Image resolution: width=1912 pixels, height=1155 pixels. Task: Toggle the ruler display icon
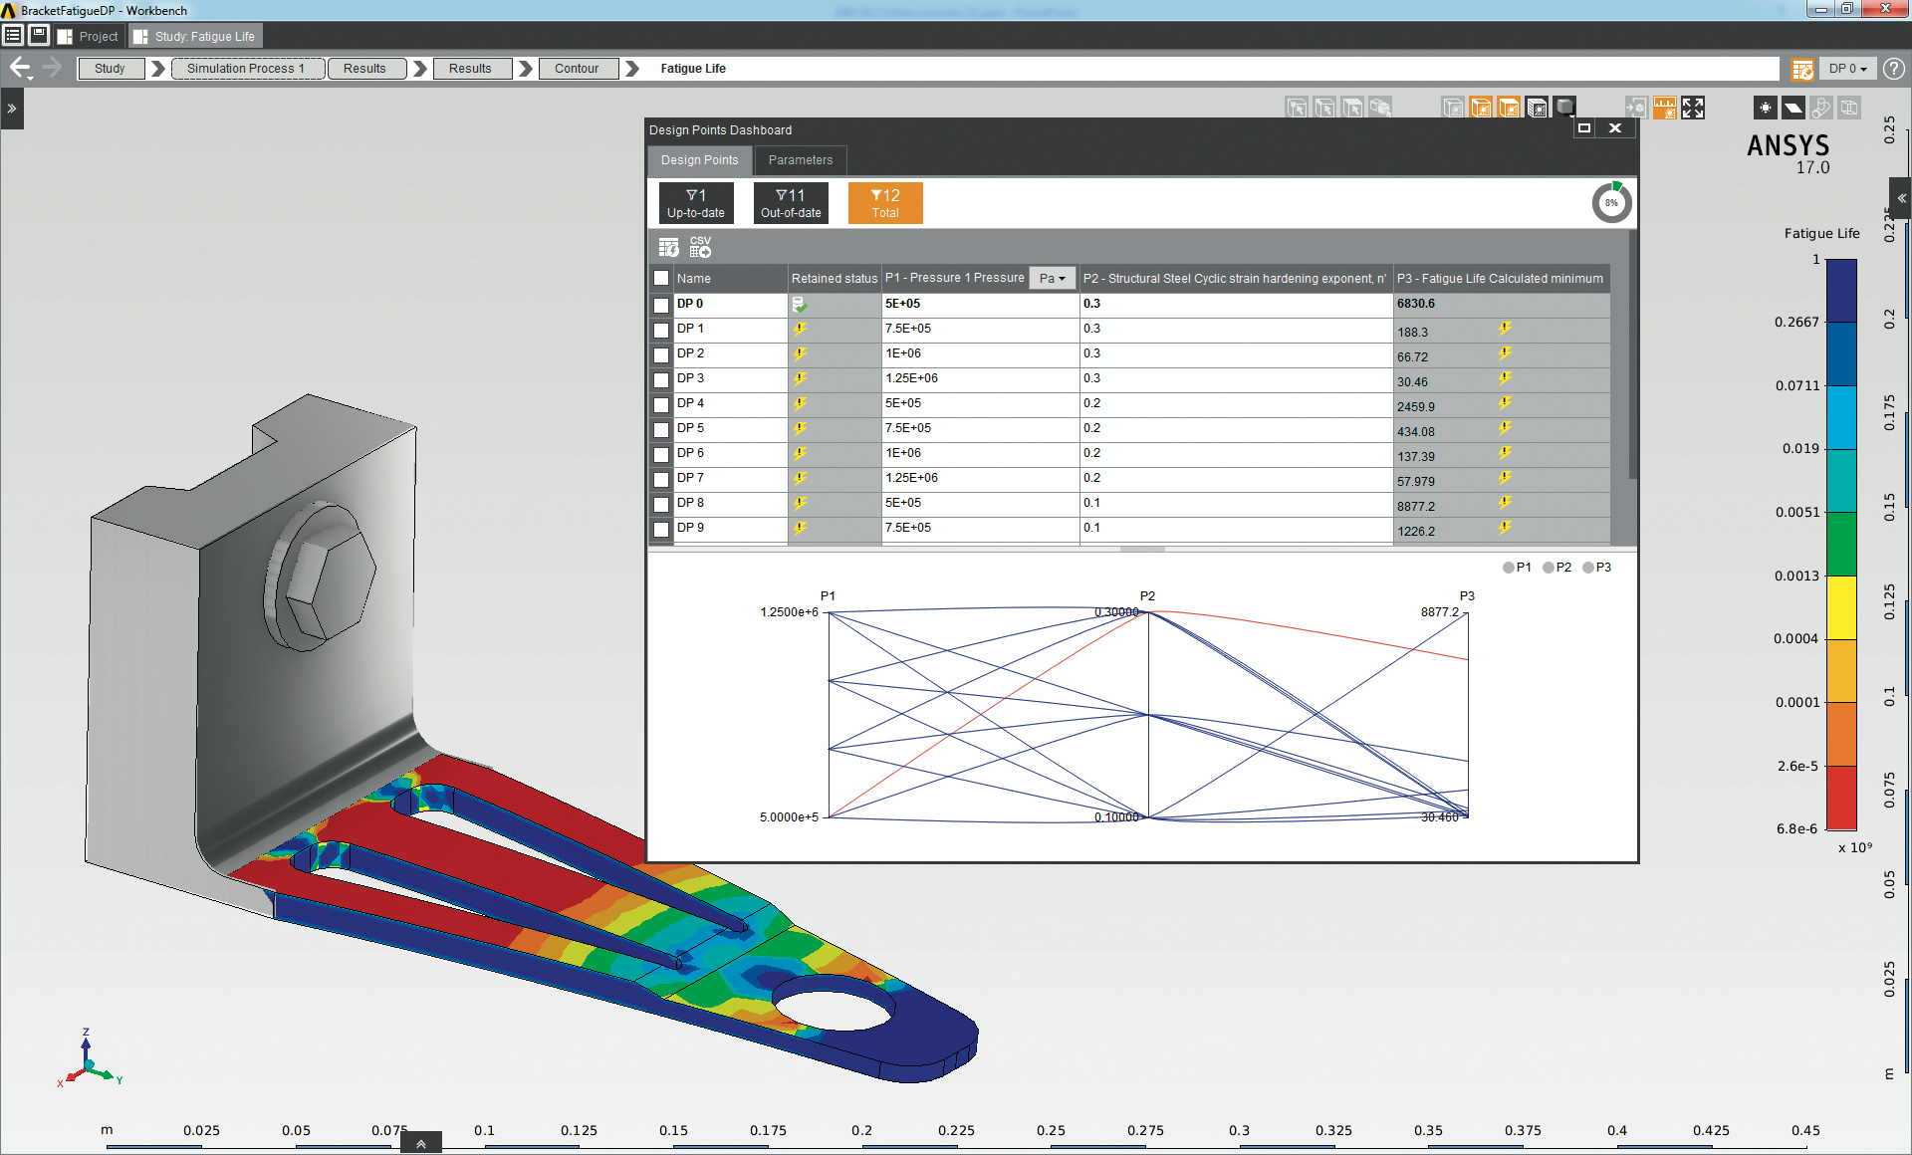coord(1664,108)
